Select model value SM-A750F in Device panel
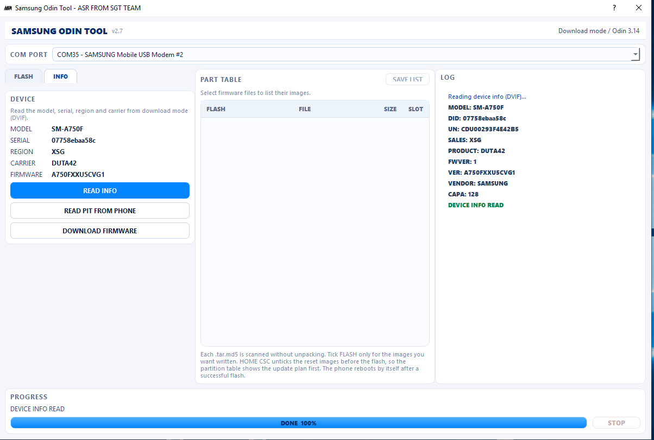654x440 pixels. [67, 129]
